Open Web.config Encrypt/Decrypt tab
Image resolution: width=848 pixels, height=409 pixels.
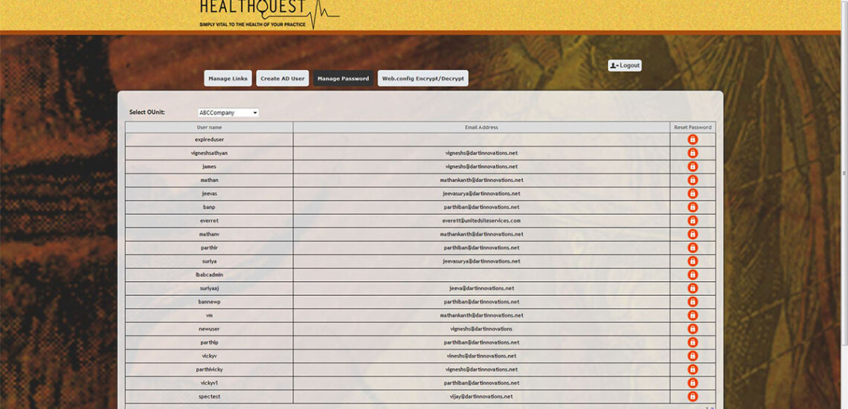click(423, 79)
